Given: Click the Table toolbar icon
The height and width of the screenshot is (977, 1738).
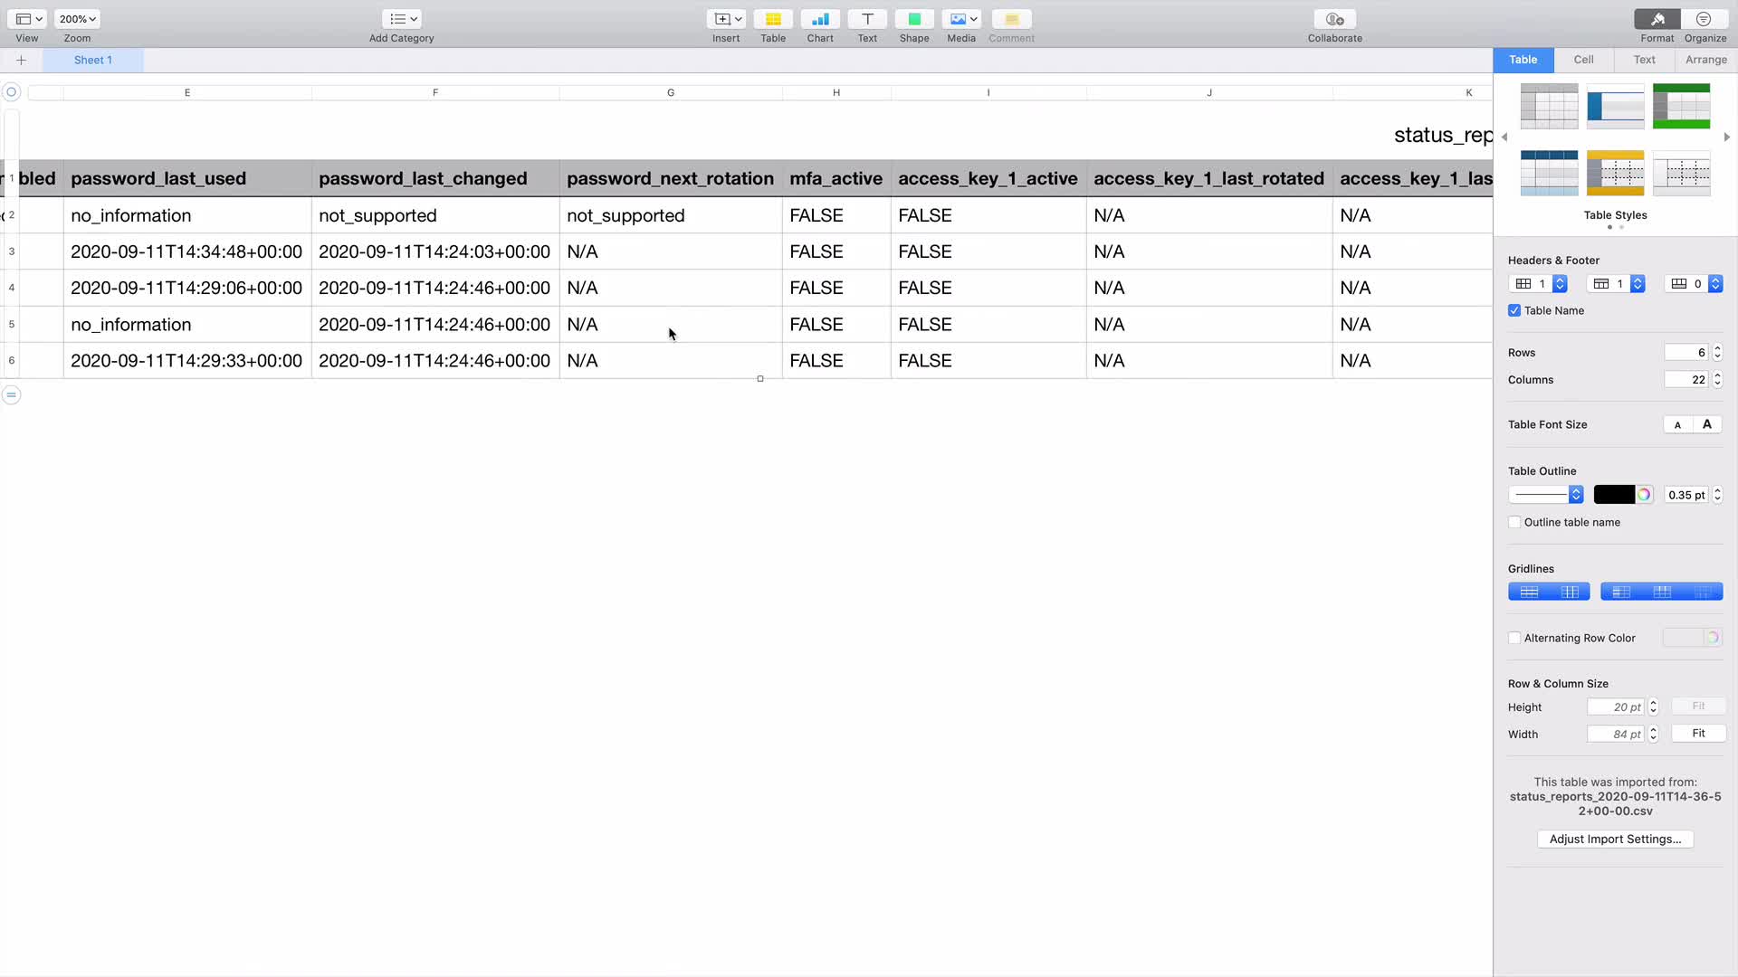Looking at the screenshot, I should tap(772, 19).
